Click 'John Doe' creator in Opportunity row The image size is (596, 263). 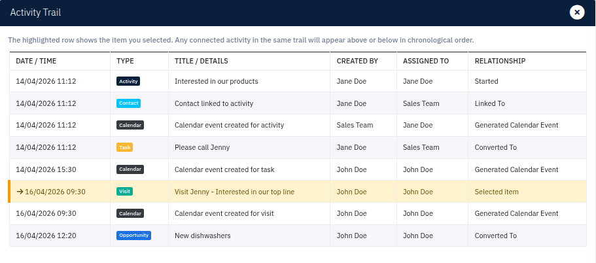[351, 236]
